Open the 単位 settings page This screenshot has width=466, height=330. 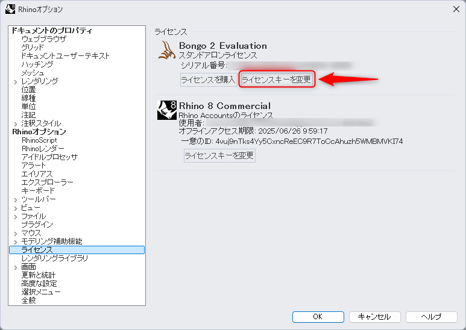click(28, 106)
